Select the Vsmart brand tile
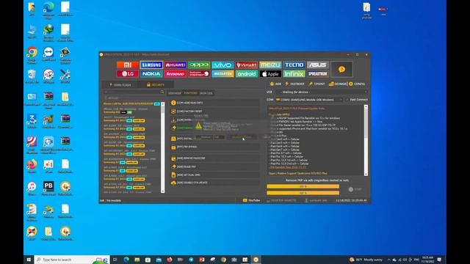Image resolution: width=470 pixels, height=264 pixels. [247, 65]
